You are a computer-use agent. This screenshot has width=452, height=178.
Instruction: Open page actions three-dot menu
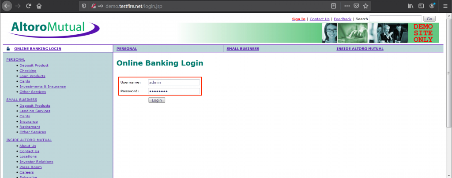(x=347, y=6)
